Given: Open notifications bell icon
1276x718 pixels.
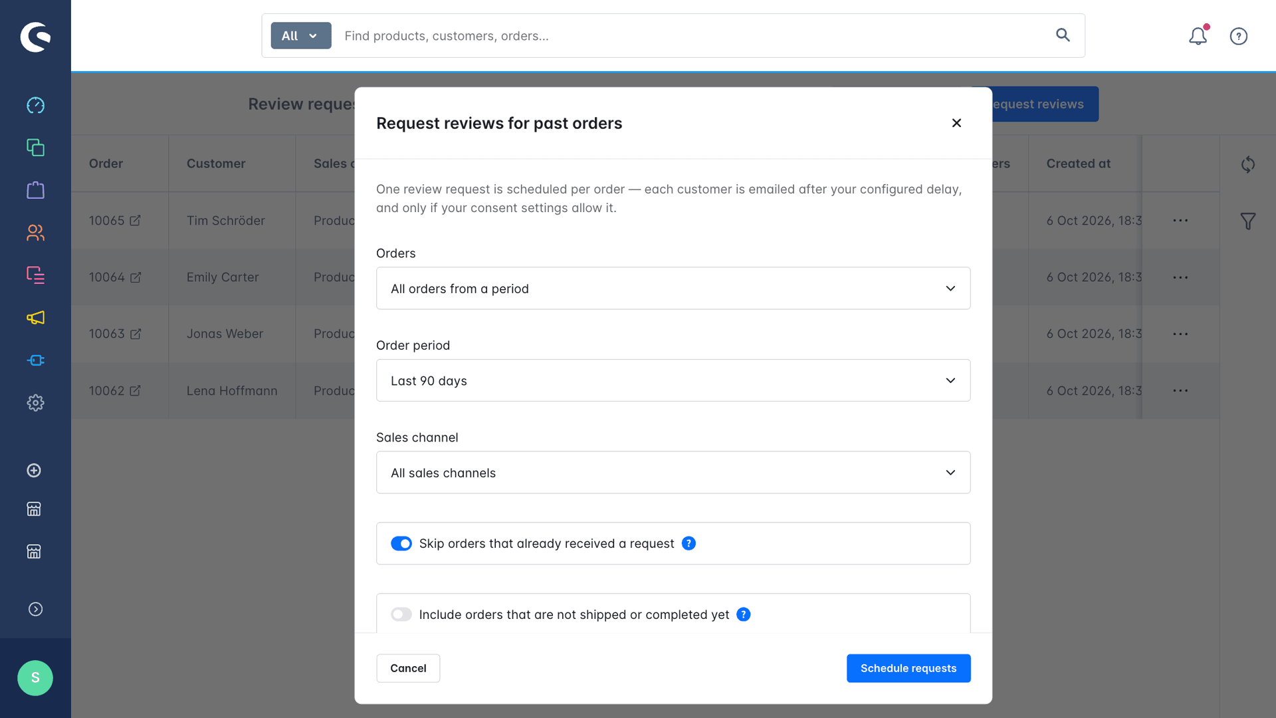Looking at the screenshot, I should click(x=1198, y=36).
